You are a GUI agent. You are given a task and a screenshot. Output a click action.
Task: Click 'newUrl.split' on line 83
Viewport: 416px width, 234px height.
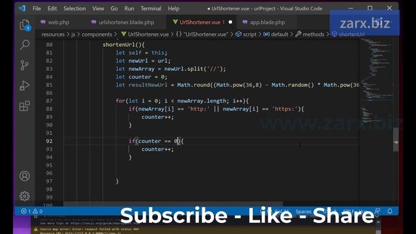coord(183,69)
